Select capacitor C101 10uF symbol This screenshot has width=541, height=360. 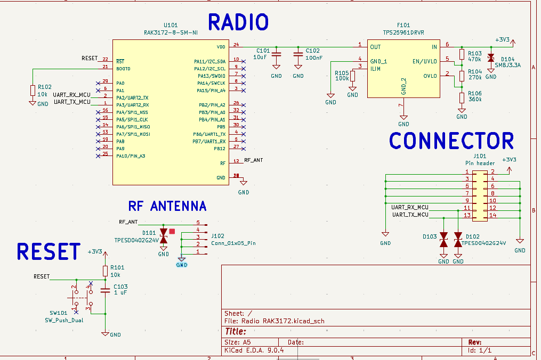(x=277, y=54)
